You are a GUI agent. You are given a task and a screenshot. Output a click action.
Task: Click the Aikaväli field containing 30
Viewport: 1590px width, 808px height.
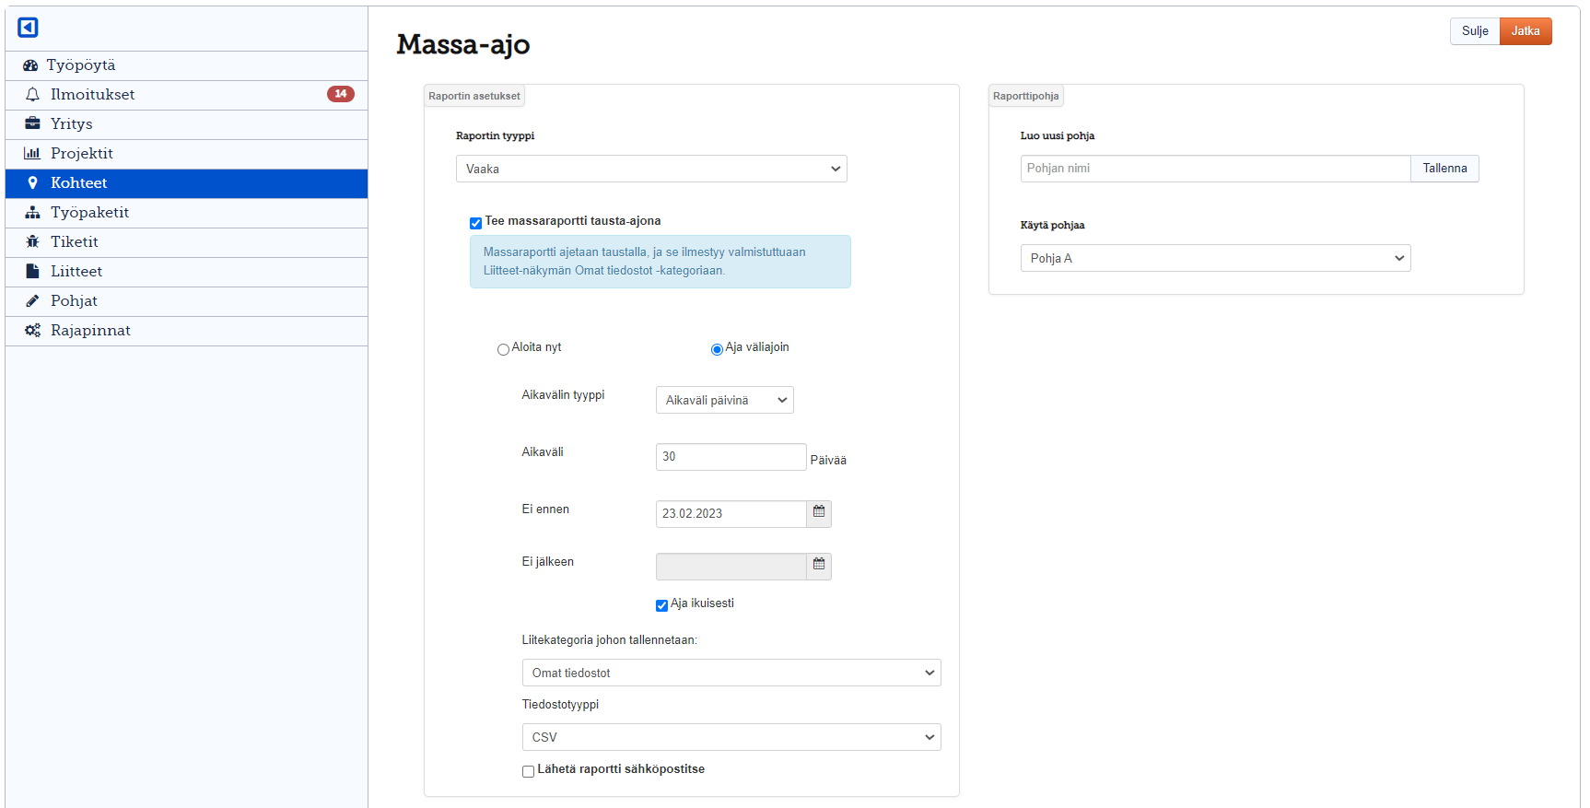[731, 457]
